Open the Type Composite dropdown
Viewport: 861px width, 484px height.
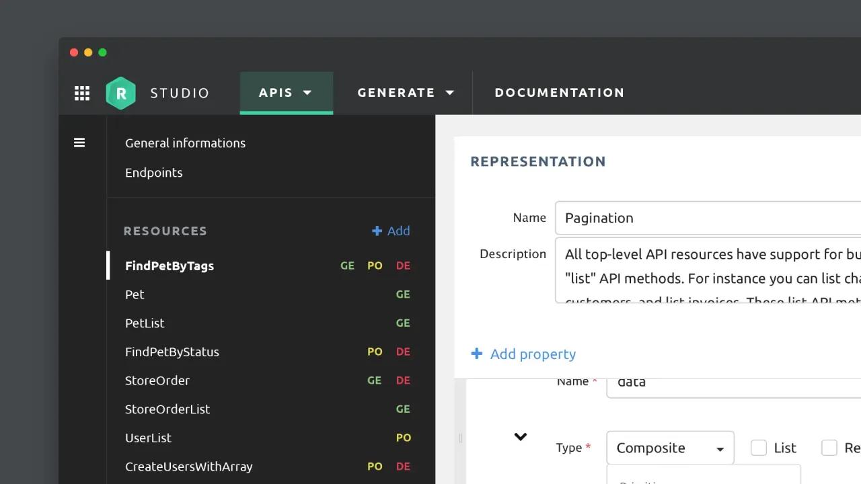tap(670, 448)
